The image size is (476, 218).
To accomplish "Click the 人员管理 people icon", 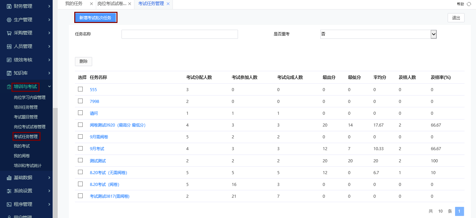I will pyautogui.click(x=9, y=46).
